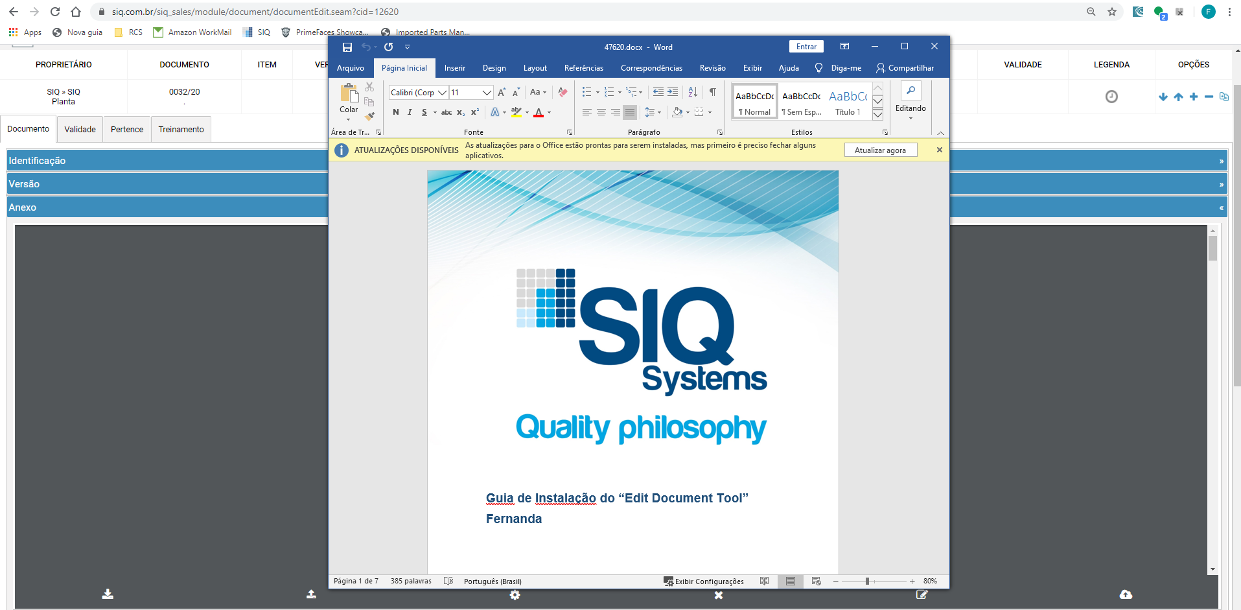Open the Treinamento tab on the web page
The width and height of the screenshot is (1241, 610).
[181, 130]
